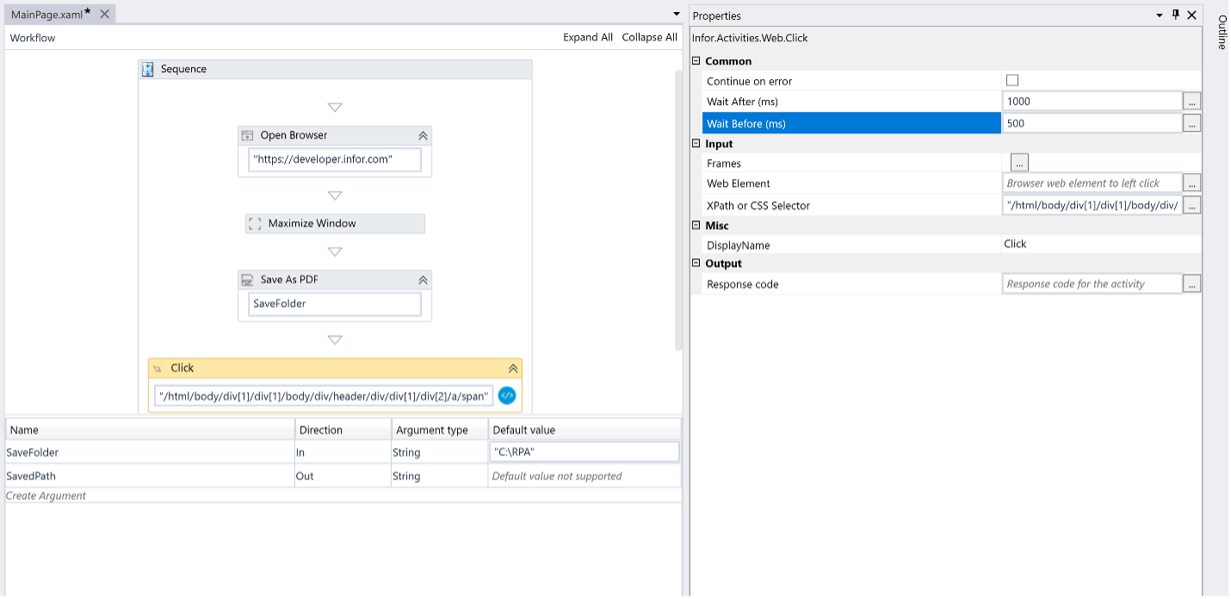Enable the Continue on error checkbox
The height and width of the screenshot is (599, 1231).
click(x=1012, y=81)
